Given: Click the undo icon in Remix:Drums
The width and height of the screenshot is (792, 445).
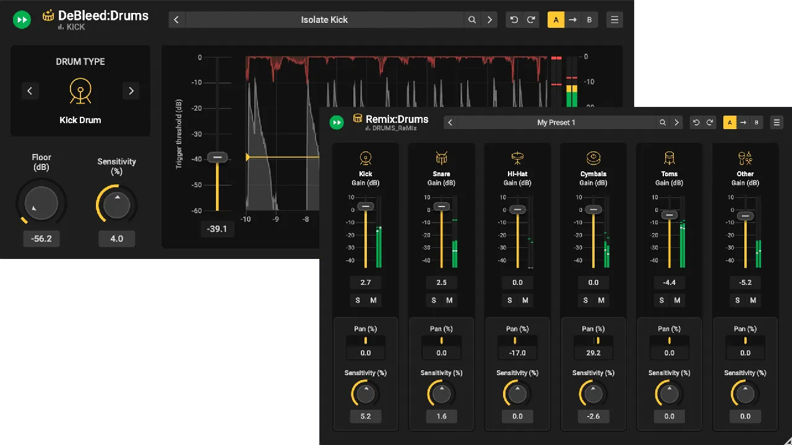Looking at the screenshot, I should [695, 122].
